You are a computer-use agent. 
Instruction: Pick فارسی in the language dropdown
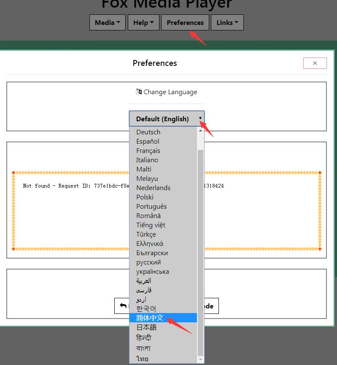pos(163,290)
